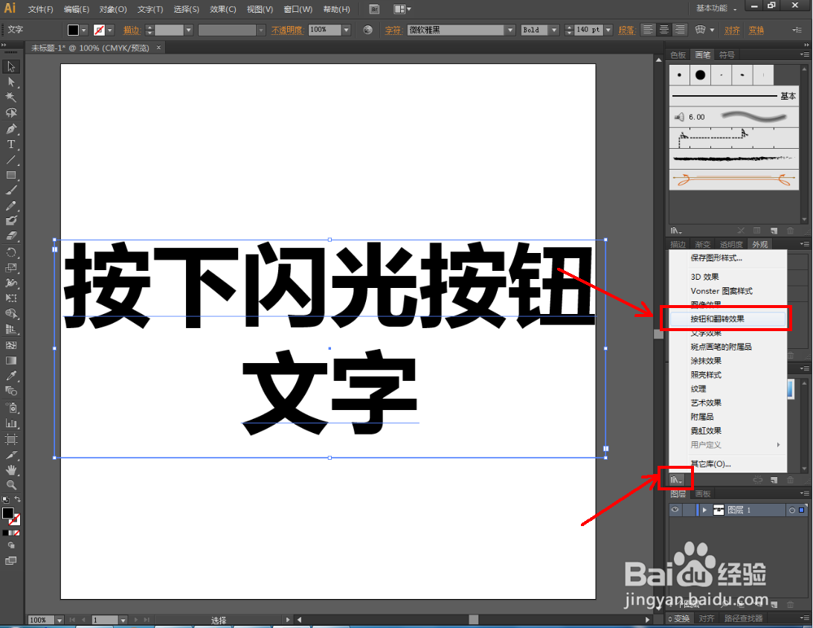The image size is (813, 628).
Task: Toggle center paragraph alignment
Action: [663, 30]
